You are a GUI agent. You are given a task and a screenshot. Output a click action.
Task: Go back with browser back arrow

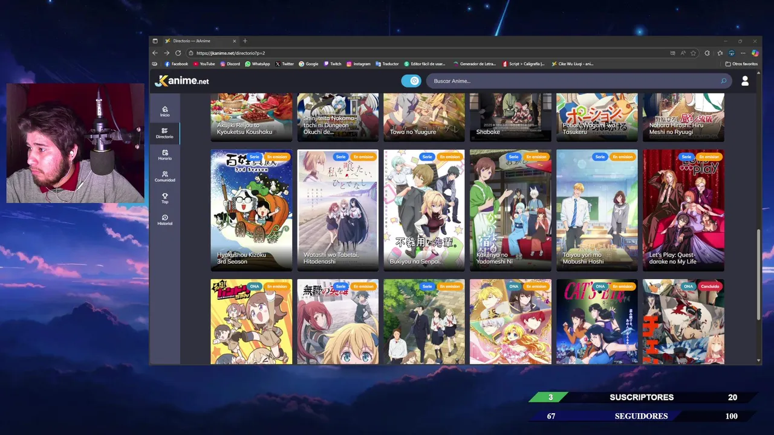coord(155,53)
